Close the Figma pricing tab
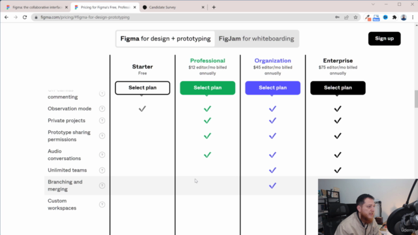 135,7
